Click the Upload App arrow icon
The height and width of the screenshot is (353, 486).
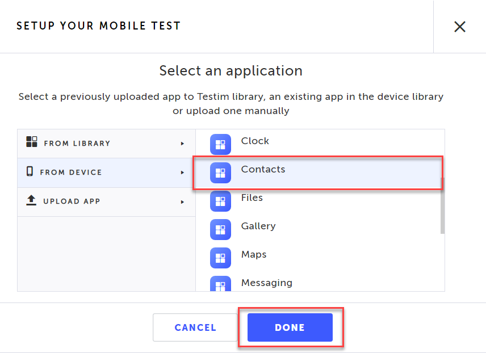coord(32,200)
